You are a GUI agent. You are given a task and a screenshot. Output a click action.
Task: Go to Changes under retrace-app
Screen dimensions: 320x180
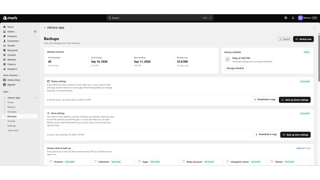[12, 112]
